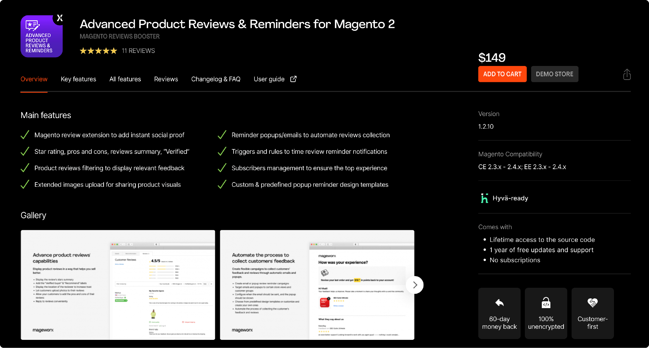Click the ADD TO CART button
Screen dimensions: 649x348
tap(501, 74)
